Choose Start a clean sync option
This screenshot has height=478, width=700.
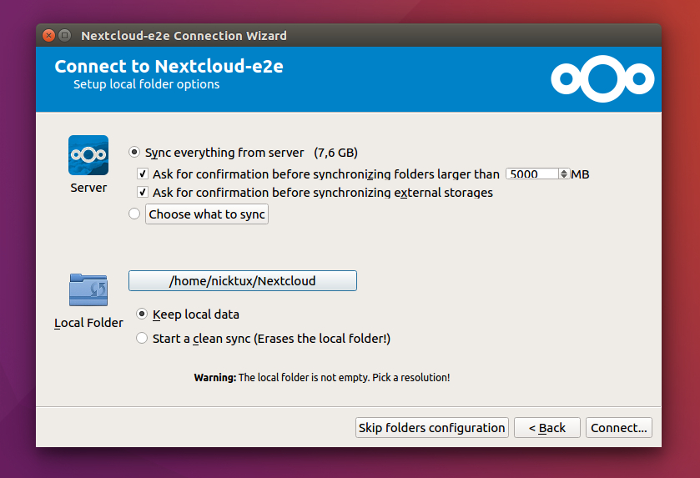[x=142, y=339]
